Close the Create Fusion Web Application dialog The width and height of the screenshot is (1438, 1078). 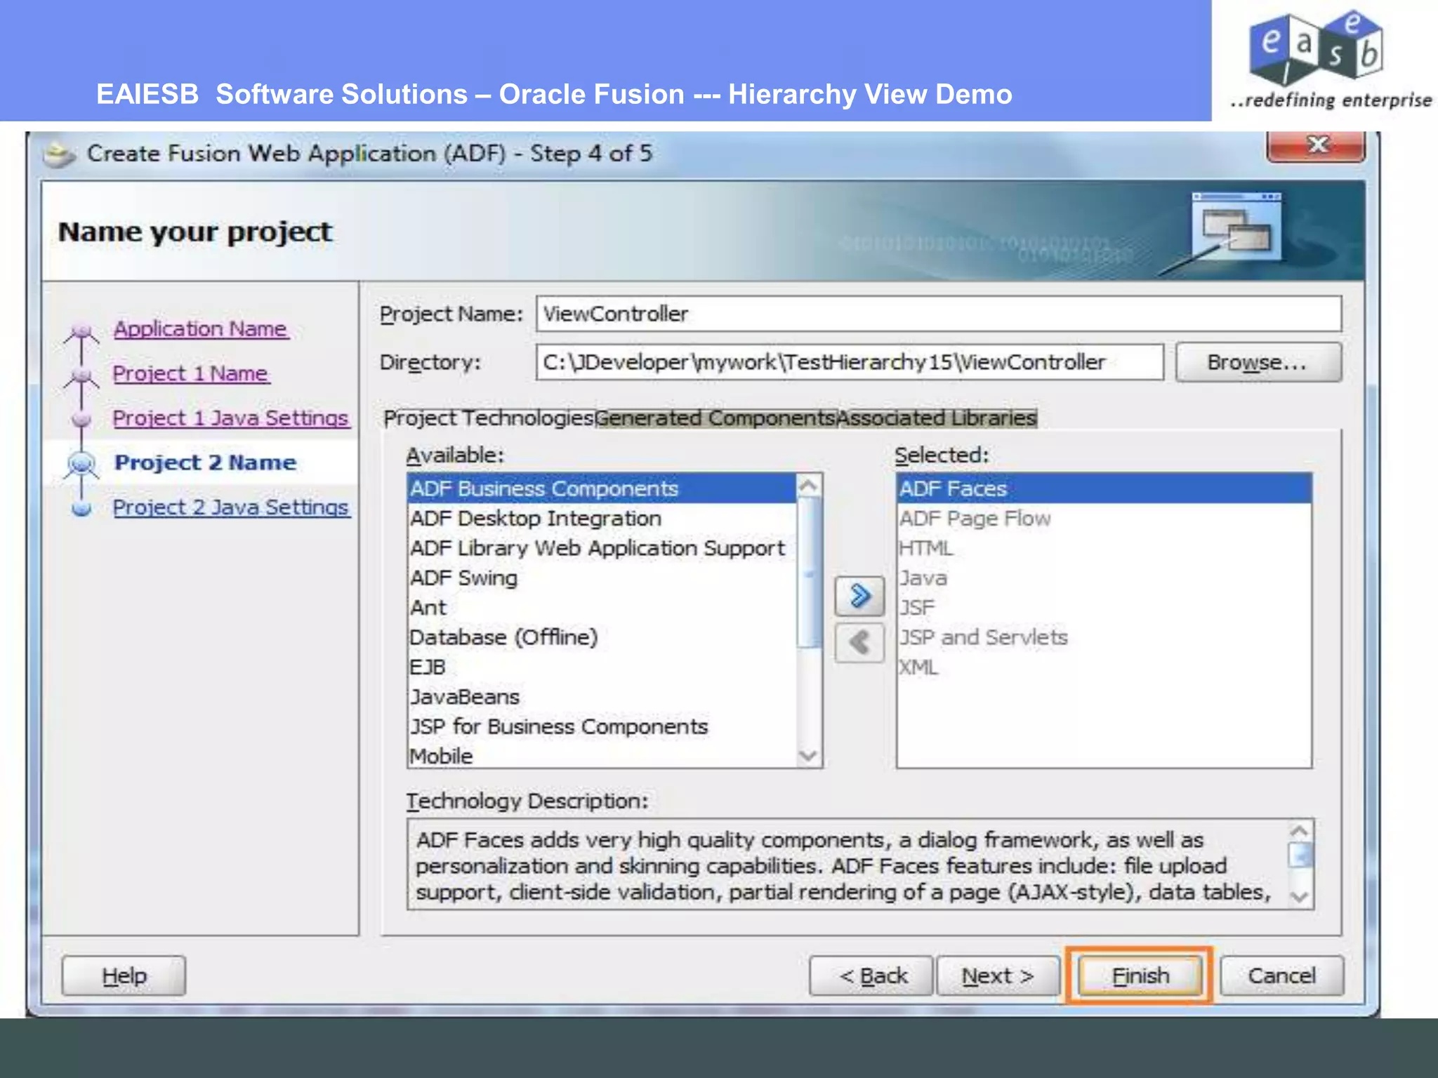coord(1317,145)
